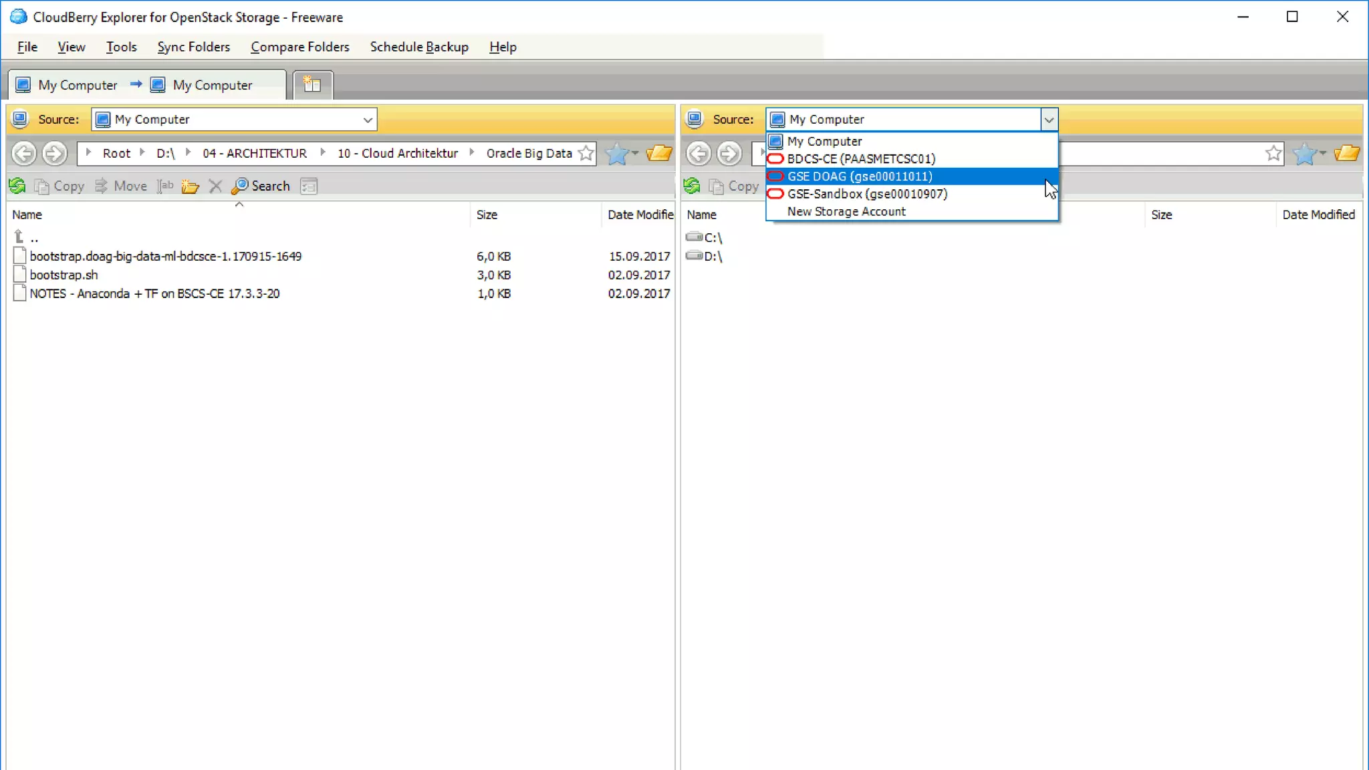Open the Sync Folders menu
1369x770 pixels.
pyautogui.click(x=193, y=47)
